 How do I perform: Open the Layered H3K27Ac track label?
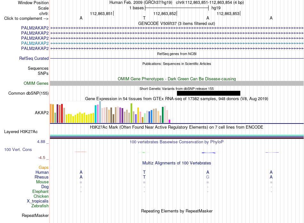coord(21,132)
